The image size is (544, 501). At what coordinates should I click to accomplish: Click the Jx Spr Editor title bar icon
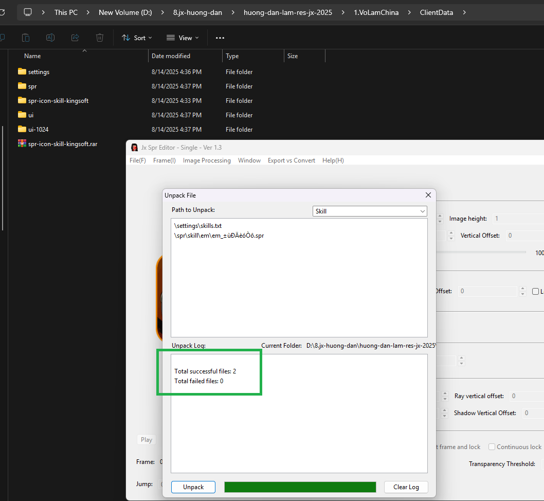[135, 148]
